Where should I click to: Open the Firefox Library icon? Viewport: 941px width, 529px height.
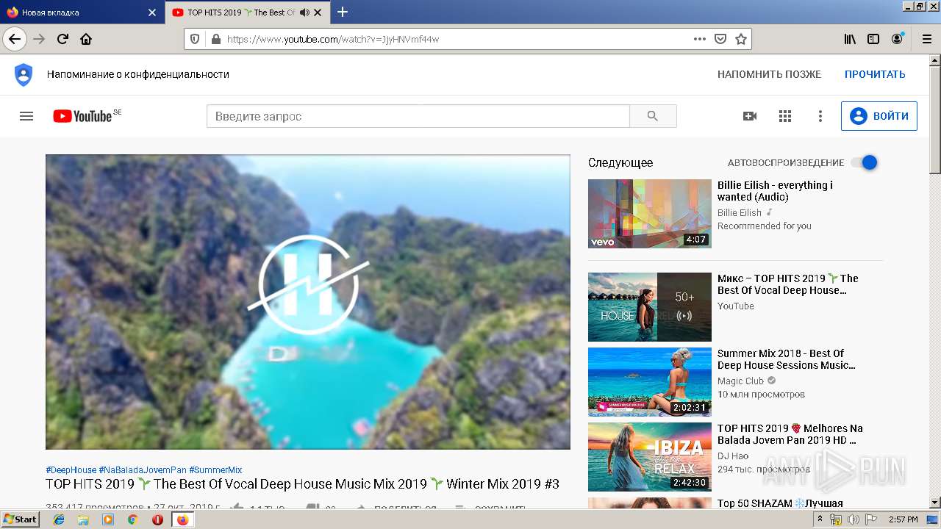pos(850,39)
